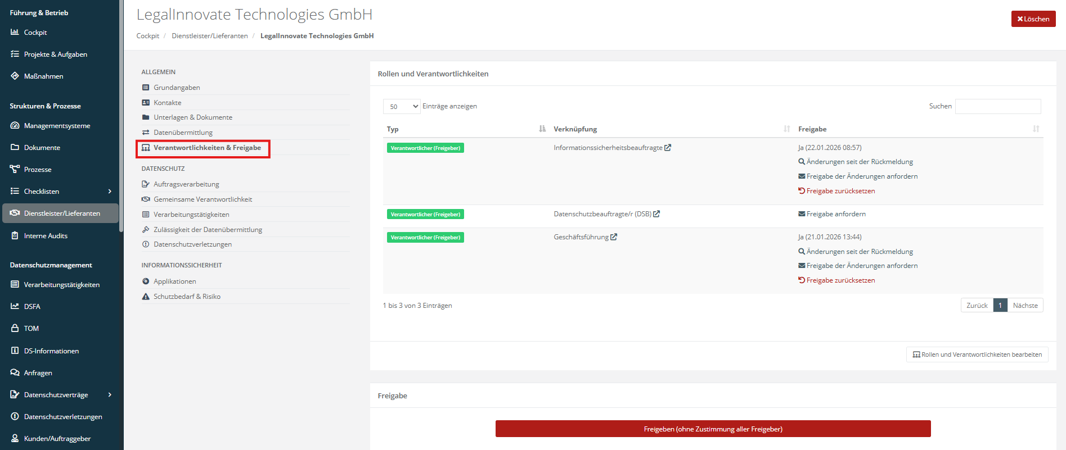This screenshot has height=450, width=1066.
Task: Click the Cockpit chart icon in sidebar
Action: [x=15, y=32]
